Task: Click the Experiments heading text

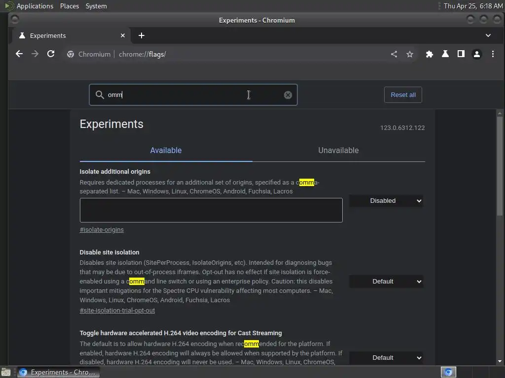Action: pos(111,124)
